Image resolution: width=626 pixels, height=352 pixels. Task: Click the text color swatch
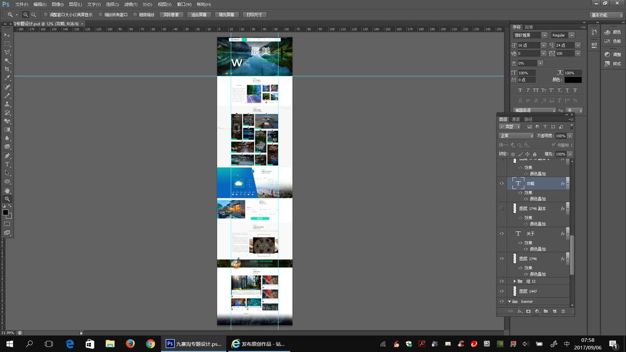(573, 80)
